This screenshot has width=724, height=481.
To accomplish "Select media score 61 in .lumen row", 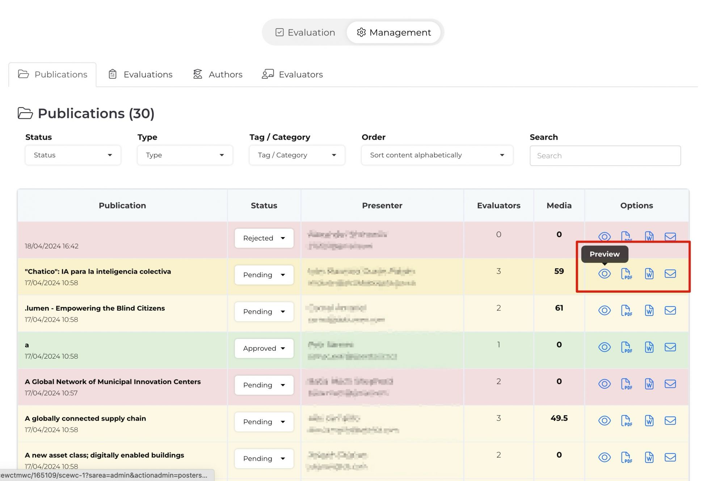I will (559, 308).
